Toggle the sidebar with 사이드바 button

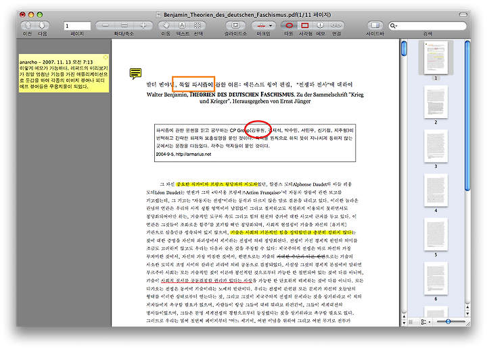pos(375,25)
